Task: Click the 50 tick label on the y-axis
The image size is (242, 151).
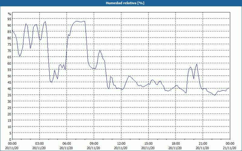Action: point(9,76)
